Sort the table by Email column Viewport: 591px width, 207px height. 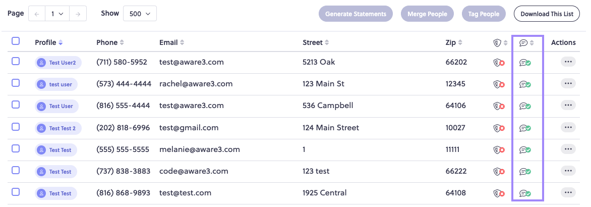pos(172,42)
